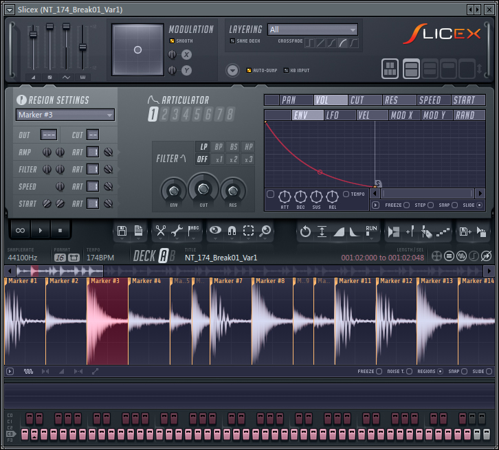Click the 16-bit format button
499x450 pixels.
click(x=60, y=258)
